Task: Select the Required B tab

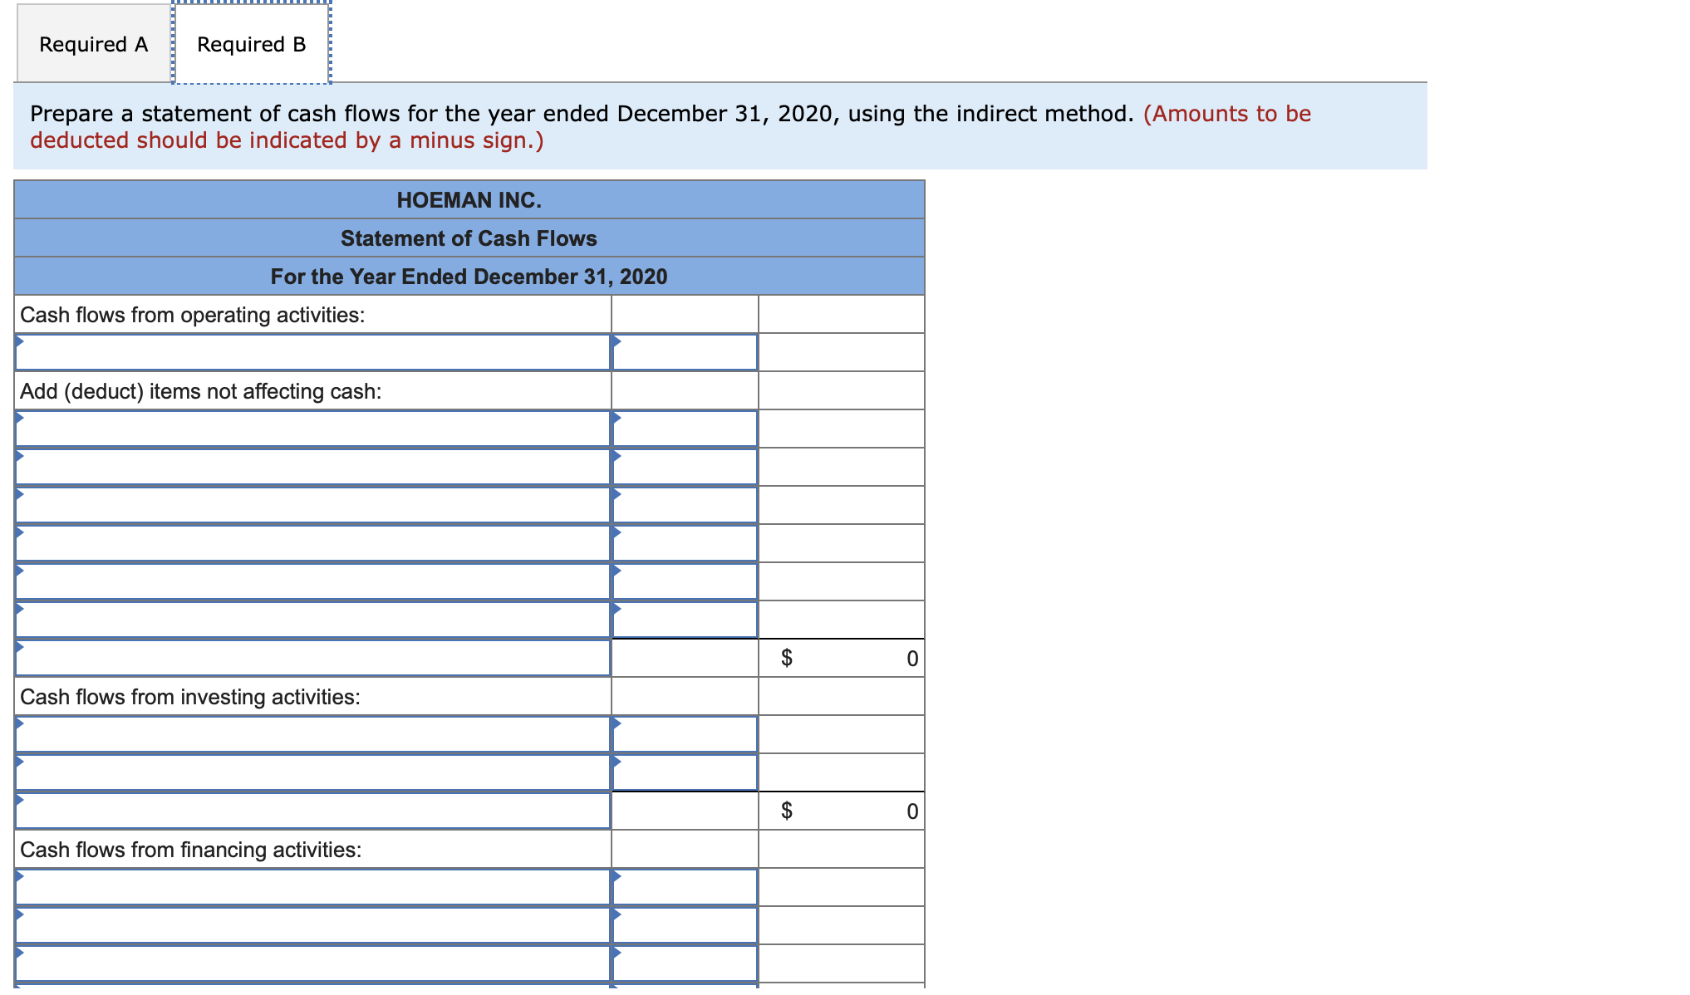Action: pos(251,44)
